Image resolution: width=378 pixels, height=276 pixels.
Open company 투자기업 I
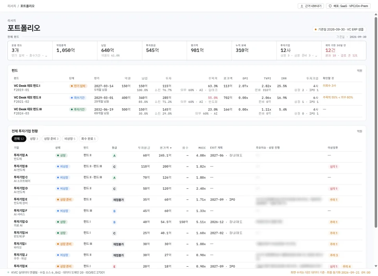click(x=187, y=246)
